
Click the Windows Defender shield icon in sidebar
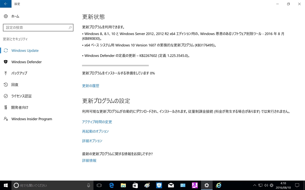coord(6,62)
